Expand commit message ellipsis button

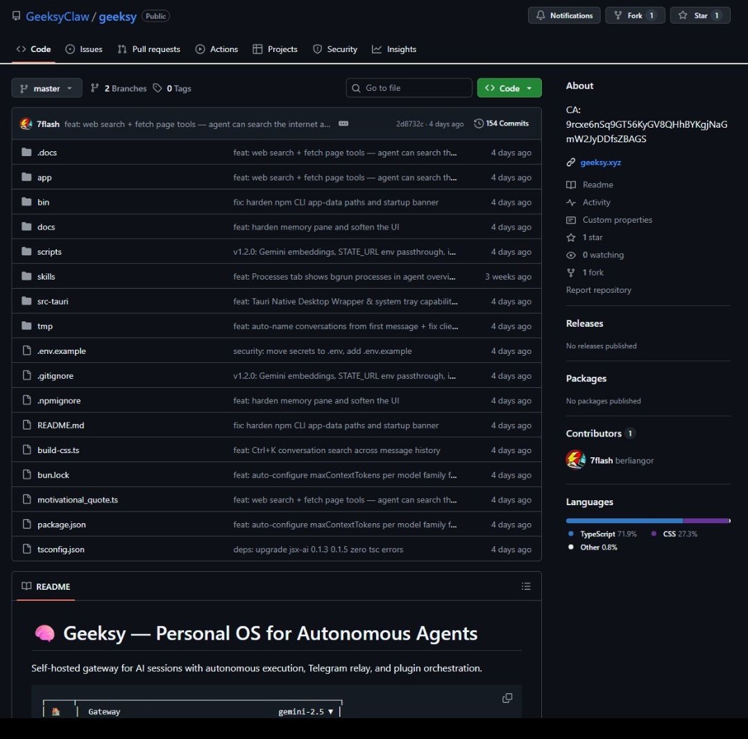(343, 124)
